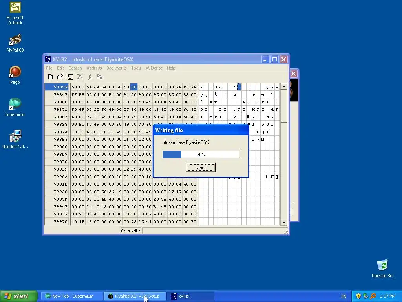Image resolution: width=402 pixels, height=302 pixels.
Task: Click the hex editor scroll up arrow
Action: pyautogui.click(x=284, y=87)
